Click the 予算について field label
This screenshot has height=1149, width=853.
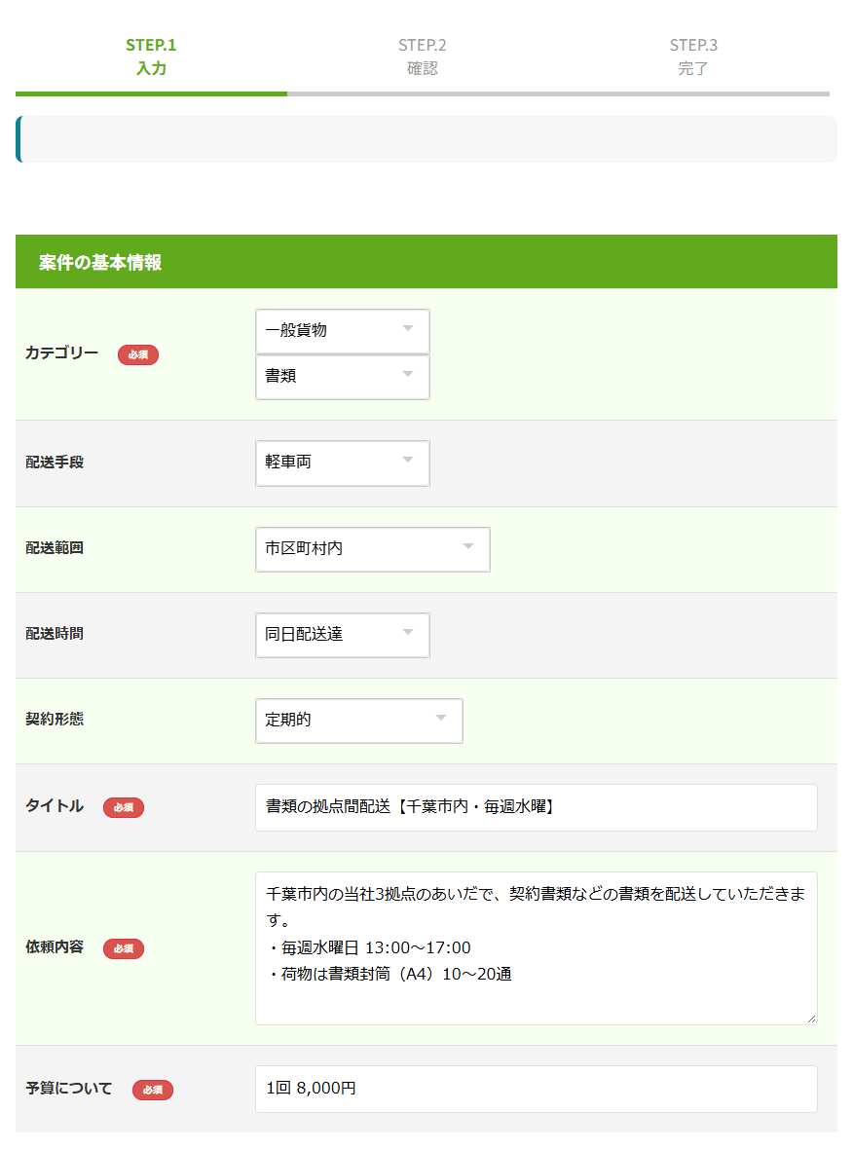tap(69, 1089)
